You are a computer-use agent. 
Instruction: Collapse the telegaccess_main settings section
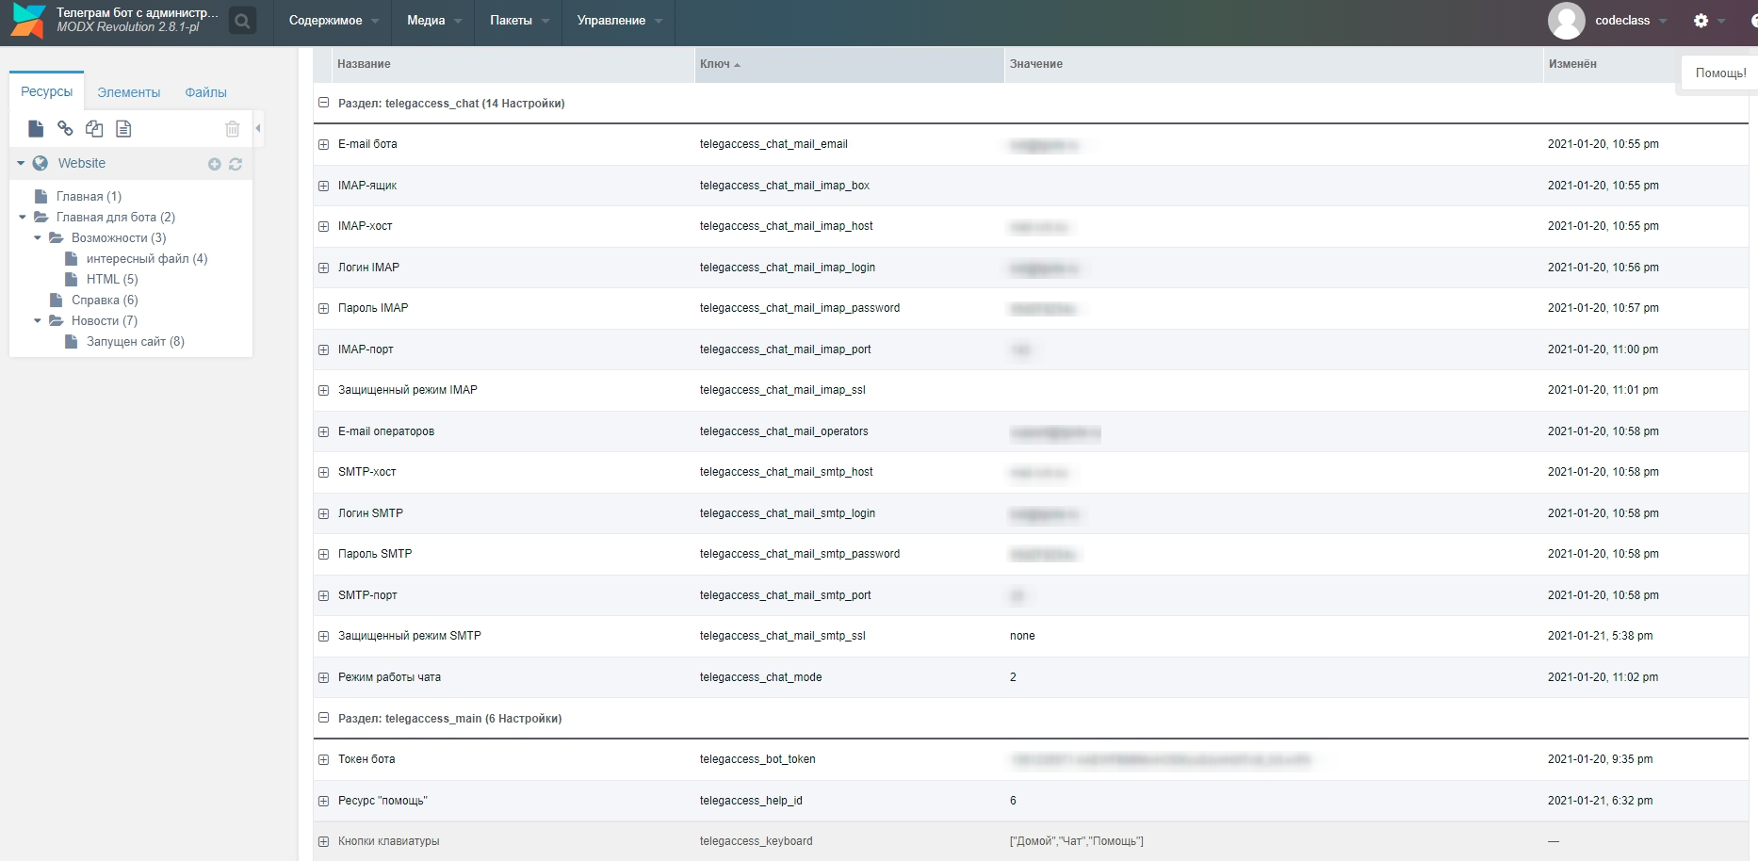[x=323, y=718]
